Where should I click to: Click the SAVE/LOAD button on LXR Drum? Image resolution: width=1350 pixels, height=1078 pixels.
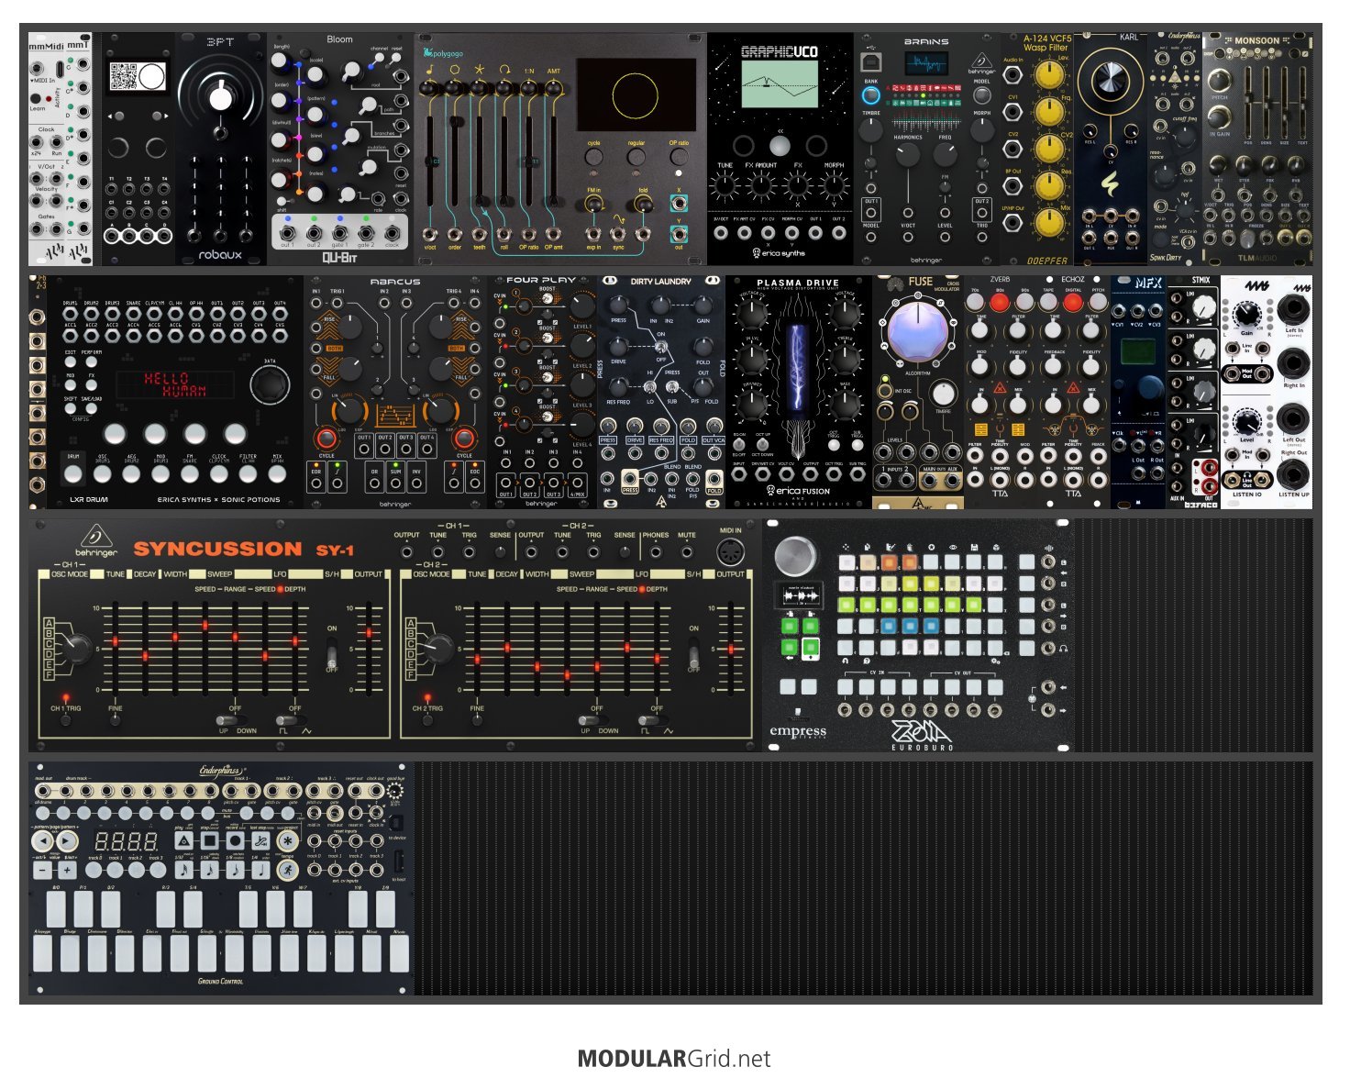pos(91,407)
